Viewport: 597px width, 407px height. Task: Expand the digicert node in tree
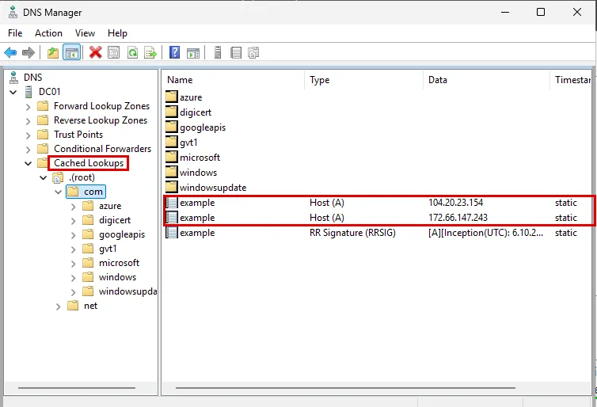(73, 221)
